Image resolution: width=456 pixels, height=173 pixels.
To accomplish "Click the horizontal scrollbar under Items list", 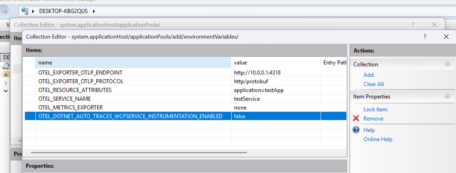I will (x=139, y=152).
